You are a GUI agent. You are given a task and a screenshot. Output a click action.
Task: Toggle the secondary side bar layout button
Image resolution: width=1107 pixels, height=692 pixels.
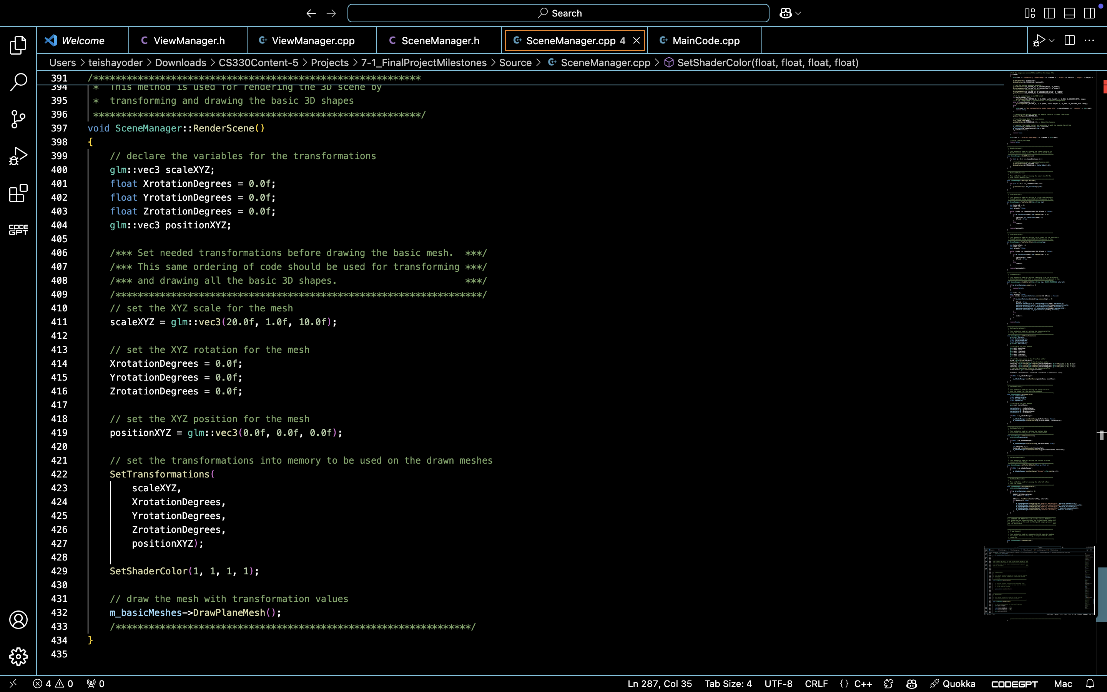point(1089,13)
